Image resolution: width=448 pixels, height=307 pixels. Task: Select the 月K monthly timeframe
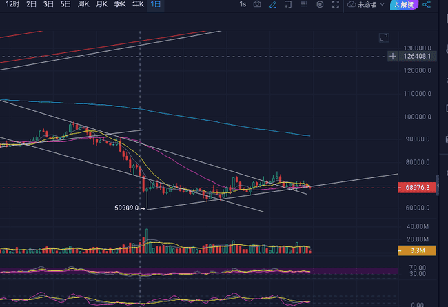click(x=101, y=4)
